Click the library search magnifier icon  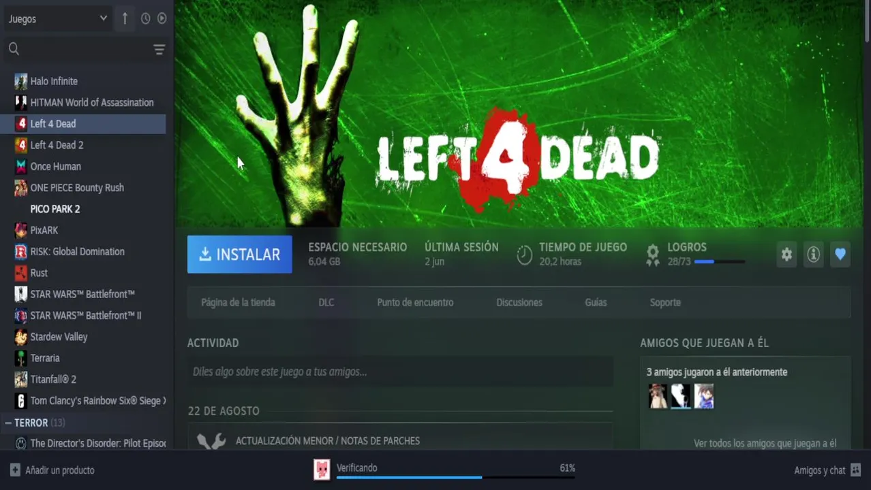tap(14, 48)
